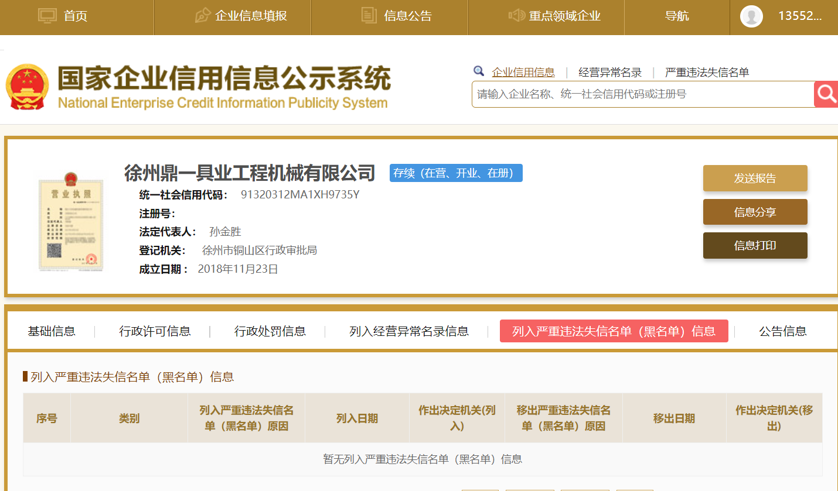
Task: Switch to the 基础信息 tab
Action: click(x=52, y=331)
